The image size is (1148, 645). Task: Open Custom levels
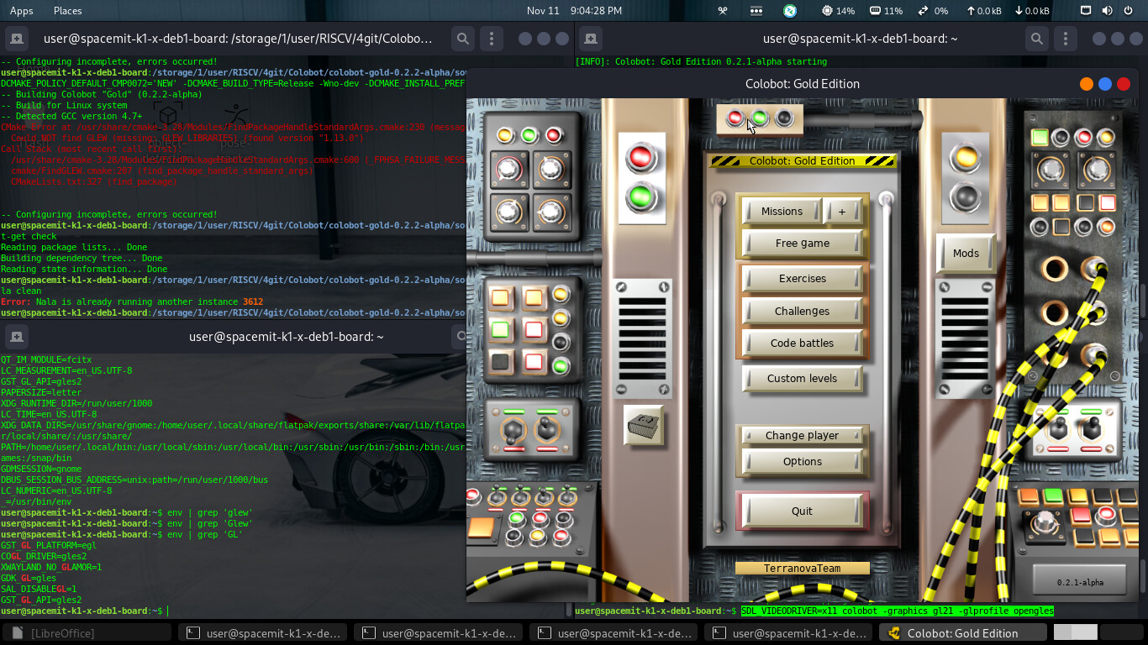[x=802, y=379]
